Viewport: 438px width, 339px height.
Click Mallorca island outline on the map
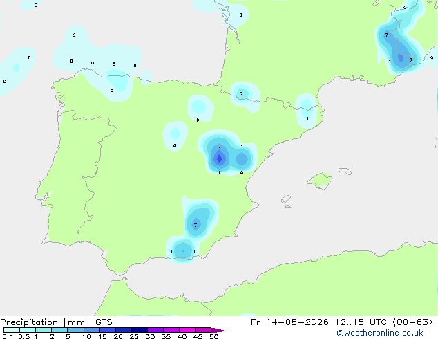click(x=320, y=181)
